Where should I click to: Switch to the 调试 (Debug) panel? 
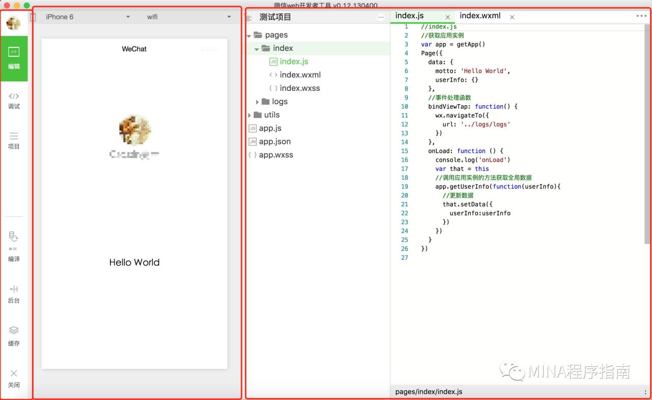14,101
